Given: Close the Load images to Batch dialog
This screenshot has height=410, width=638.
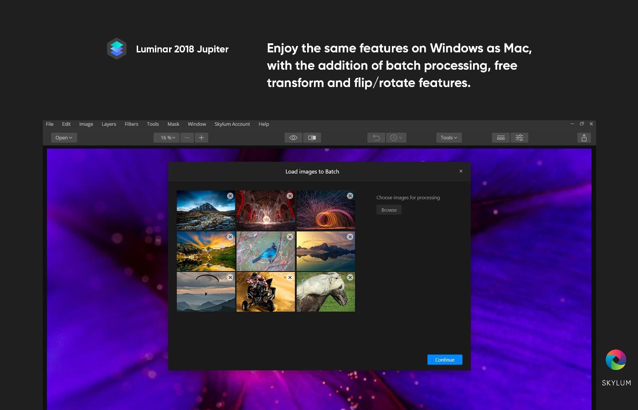Looking at the screenshot, I should [x=461, y=171].
